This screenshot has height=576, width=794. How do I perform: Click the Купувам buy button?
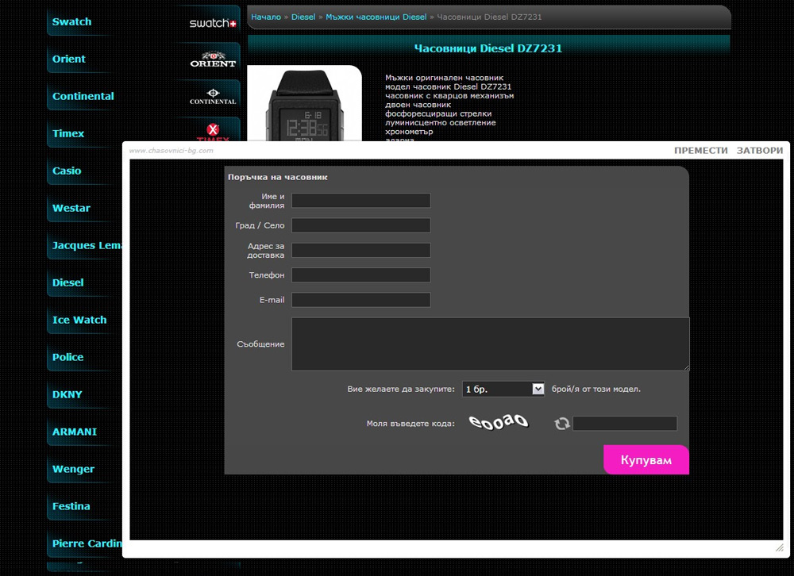point(646,460)
